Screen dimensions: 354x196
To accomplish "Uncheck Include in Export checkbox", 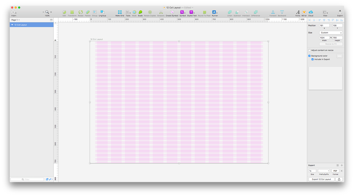I will (x=313, y=59).
